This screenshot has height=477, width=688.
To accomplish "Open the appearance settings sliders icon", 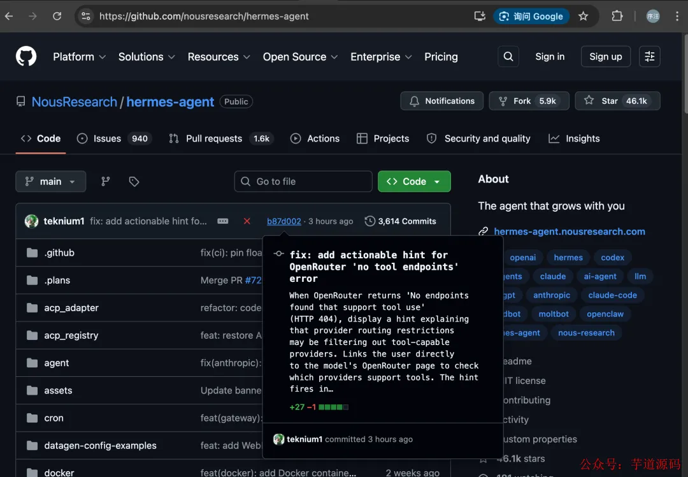I will coord(649,57).
